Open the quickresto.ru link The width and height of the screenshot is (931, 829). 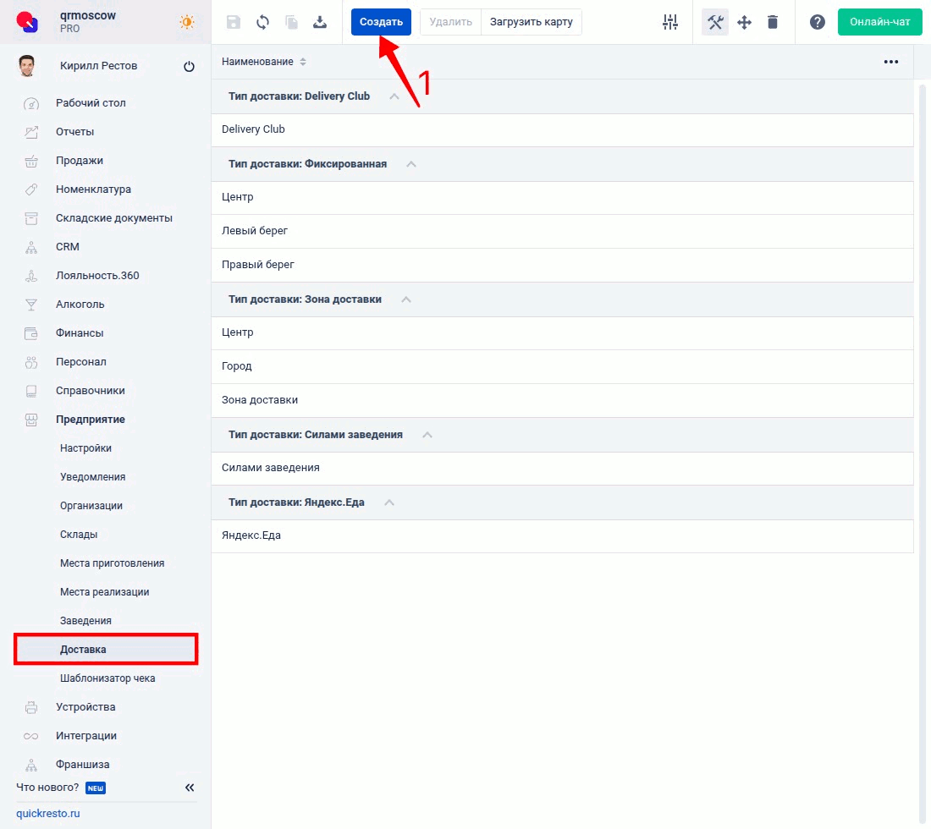[x=48, y=814]
